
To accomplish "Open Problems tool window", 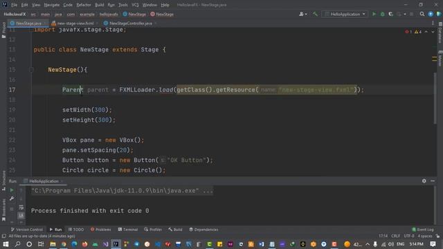I will pyautogui.click(x=100, y=230).
